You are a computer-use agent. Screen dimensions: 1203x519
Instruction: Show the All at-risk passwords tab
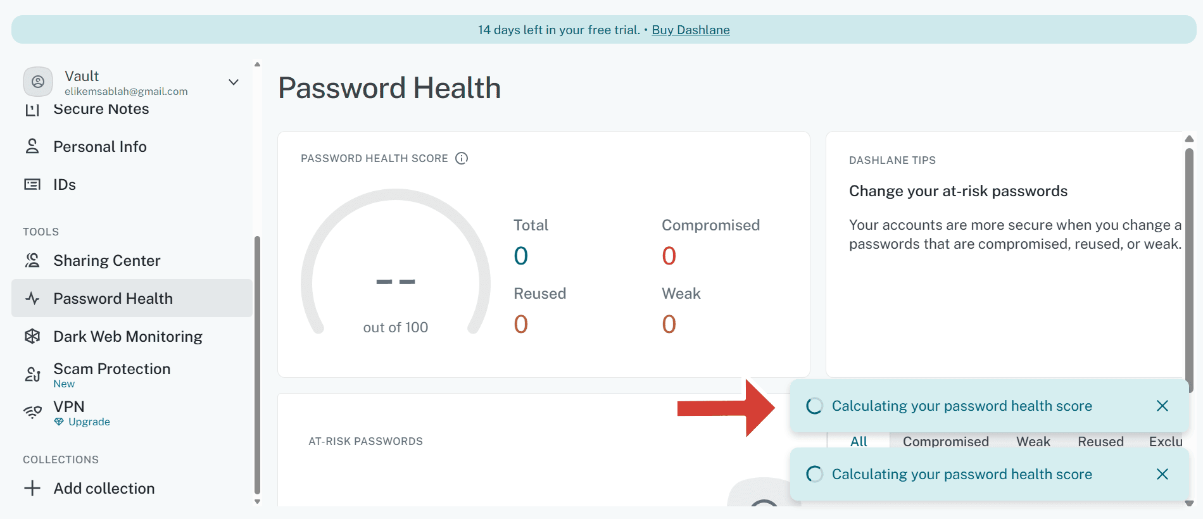point(859,441)
